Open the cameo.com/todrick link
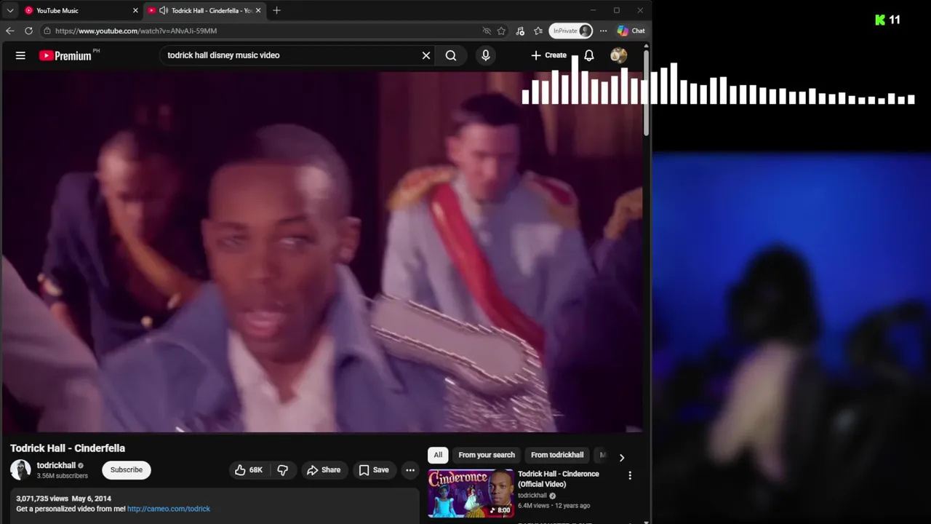The image size is (931, 524). 169,509
